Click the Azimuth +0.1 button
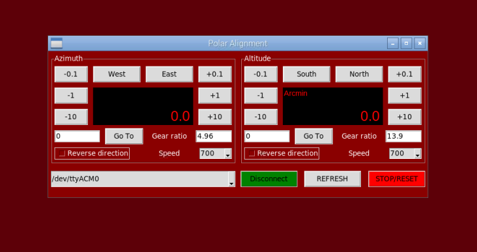The width and height of the screenshot is (477, 252). point(215,74)
